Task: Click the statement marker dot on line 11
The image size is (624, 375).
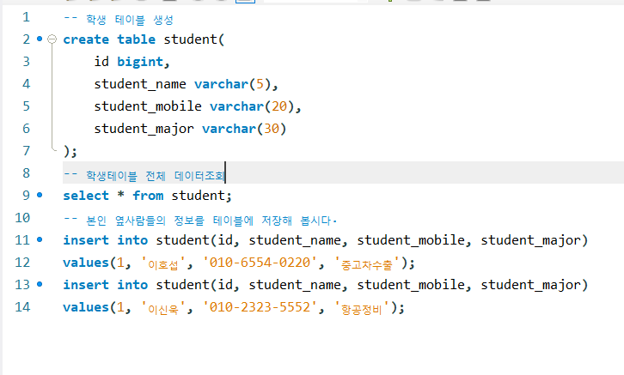Action: (40, 239)
